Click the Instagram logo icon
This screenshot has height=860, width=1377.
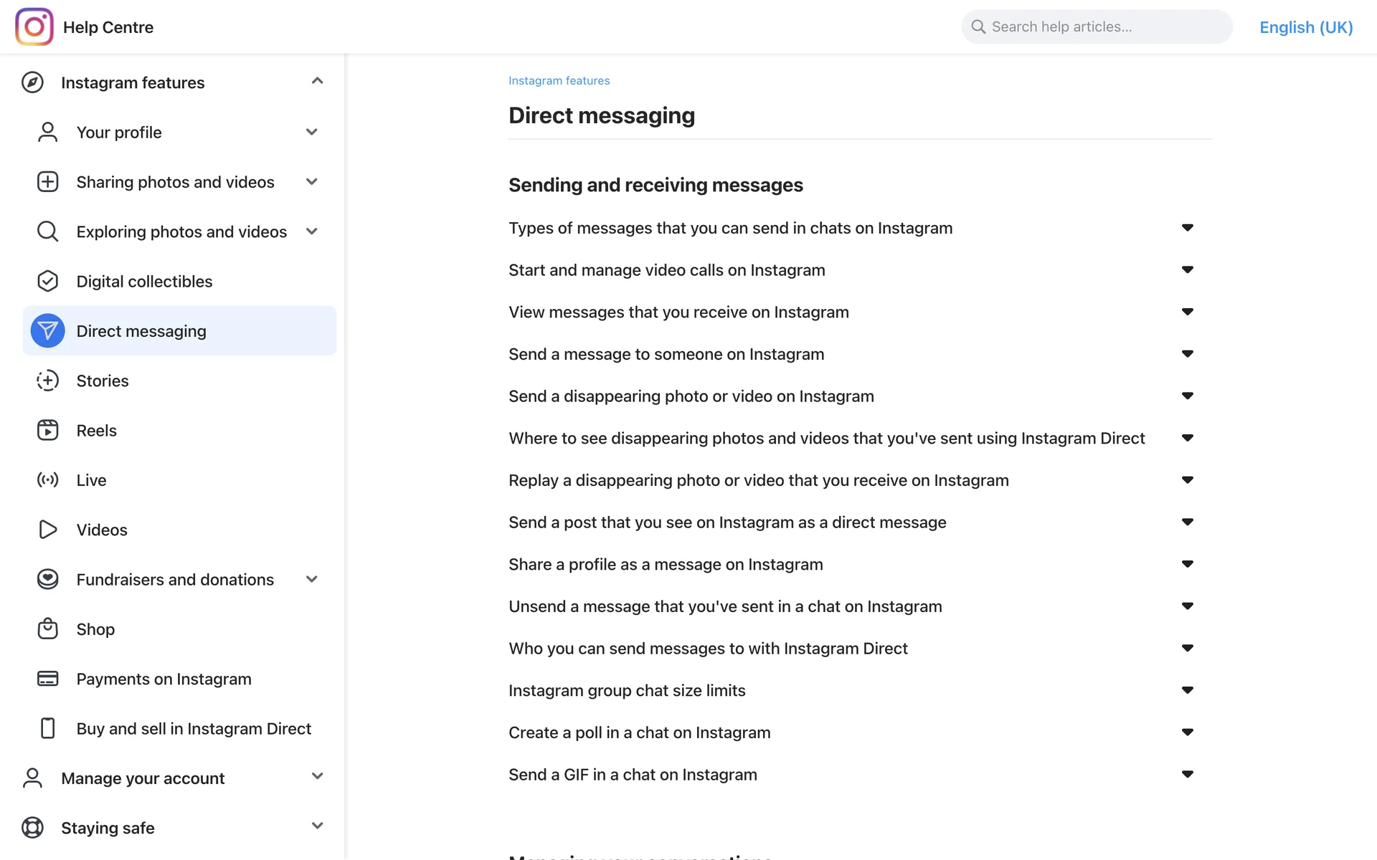click(x=34, y=27)
